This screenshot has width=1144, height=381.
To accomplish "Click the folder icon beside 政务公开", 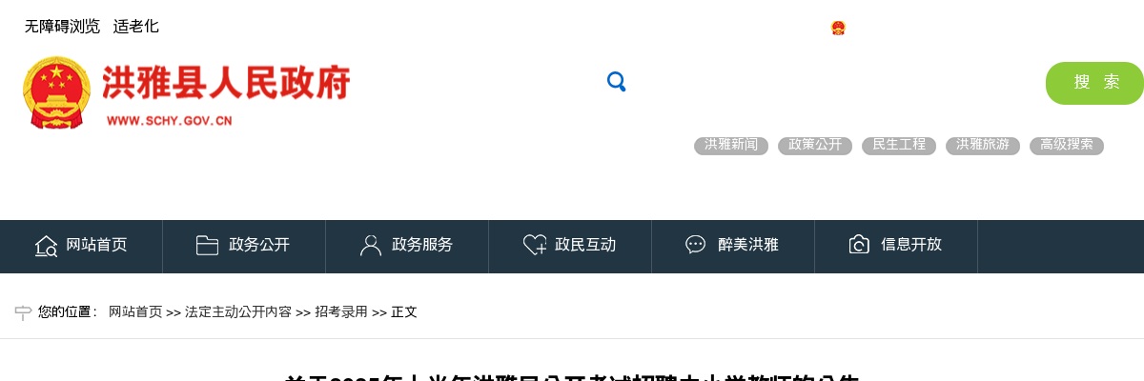I will click(207, 245).
